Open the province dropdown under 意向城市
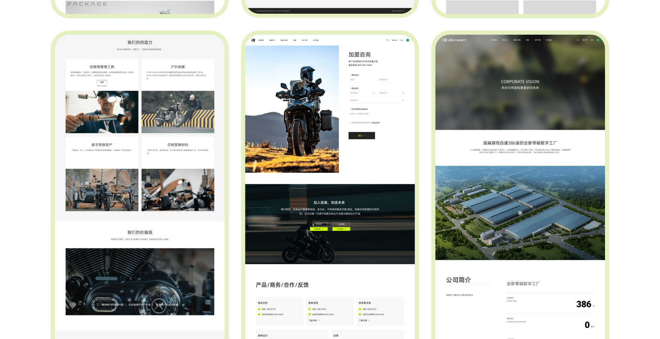This screenshot has width=660, height=339. pos(362,93)
